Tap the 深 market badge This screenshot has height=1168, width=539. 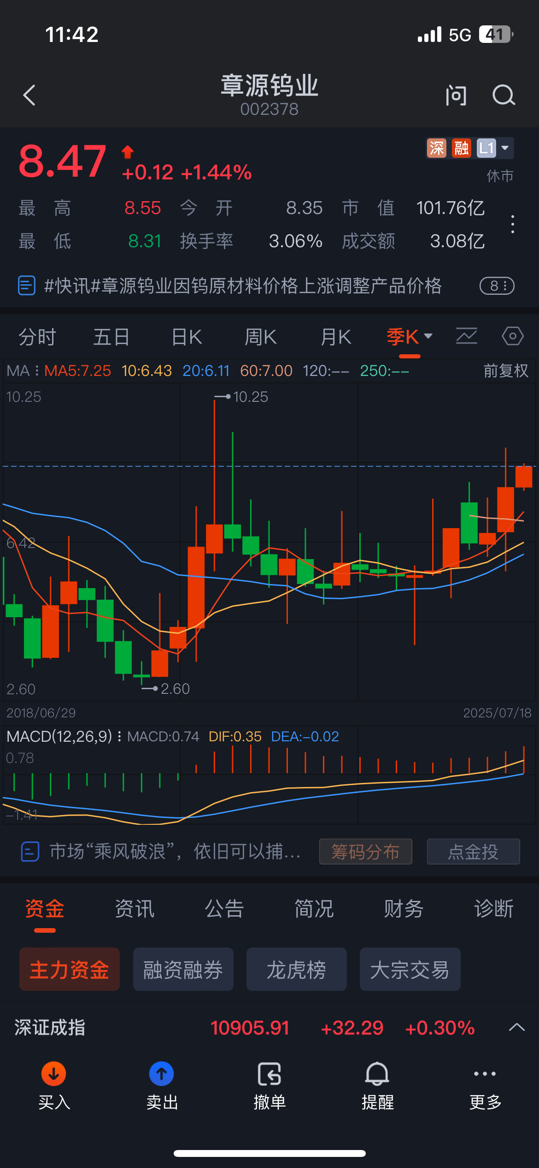436,148
